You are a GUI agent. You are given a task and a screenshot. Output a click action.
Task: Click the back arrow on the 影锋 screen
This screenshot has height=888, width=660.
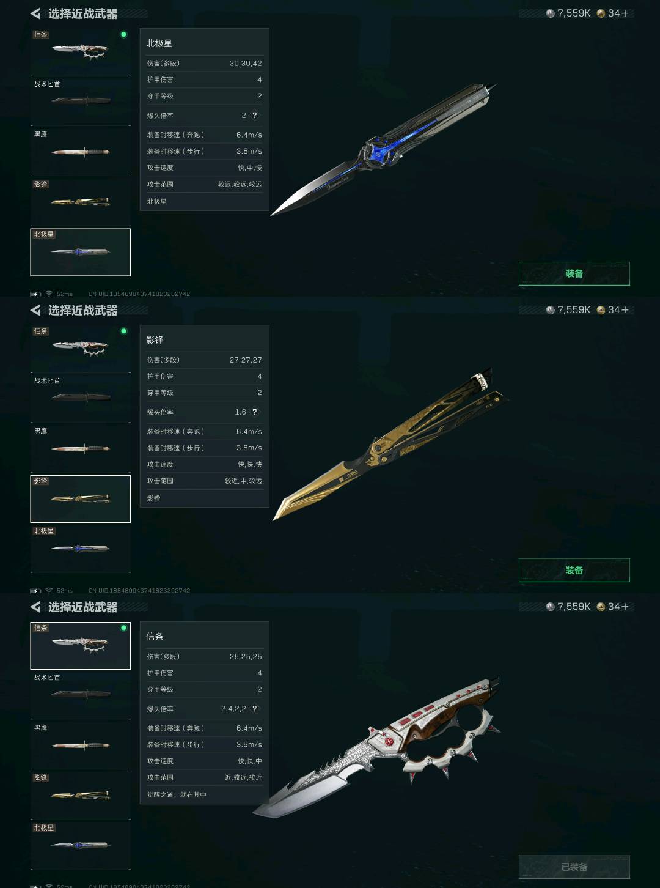(x=35, y=310)
